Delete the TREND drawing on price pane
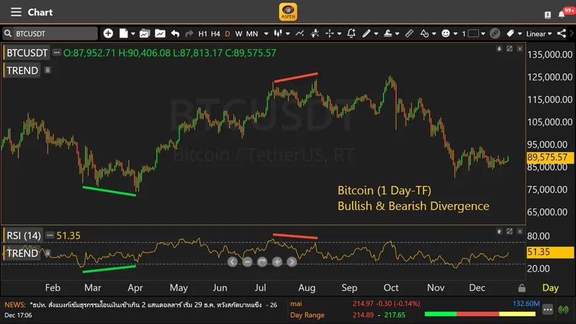 [x=47, y=70]
